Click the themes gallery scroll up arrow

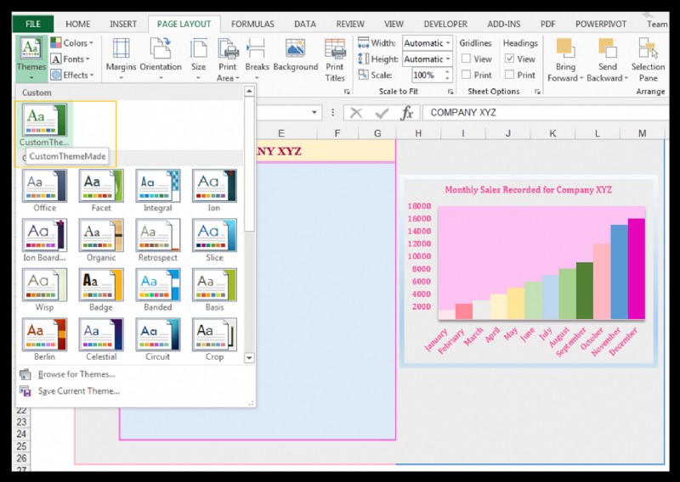click(249, 91)
